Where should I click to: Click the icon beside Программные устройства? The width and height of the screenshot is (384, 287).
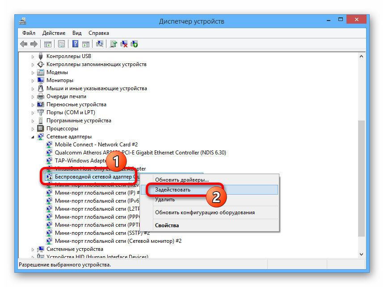[x=41, y=121]
